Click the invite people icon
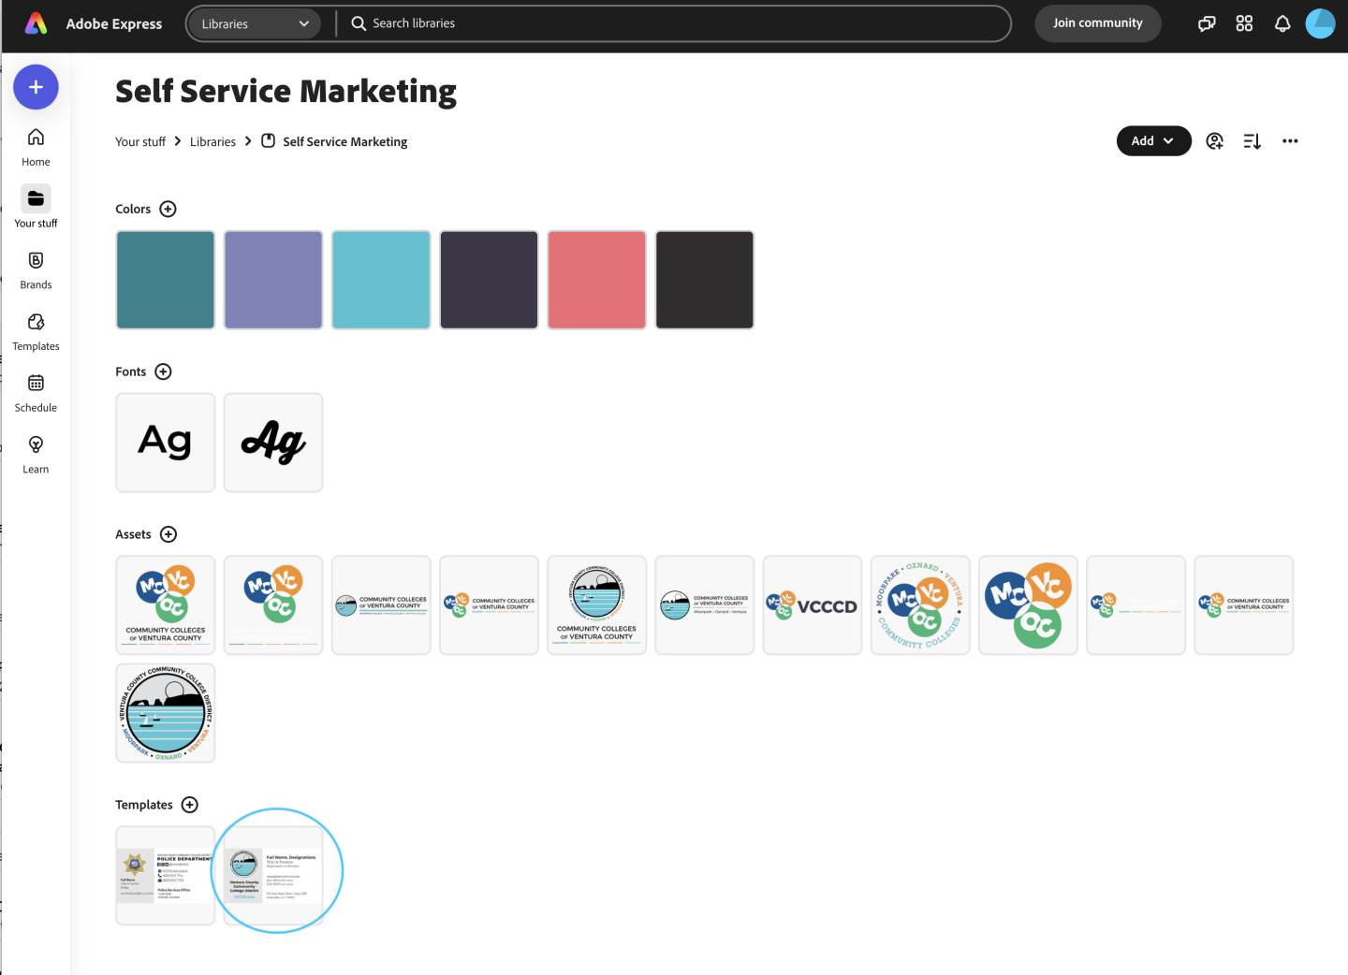The width and height of the screenshot is (1348, 975). (x=1214, y=141)
